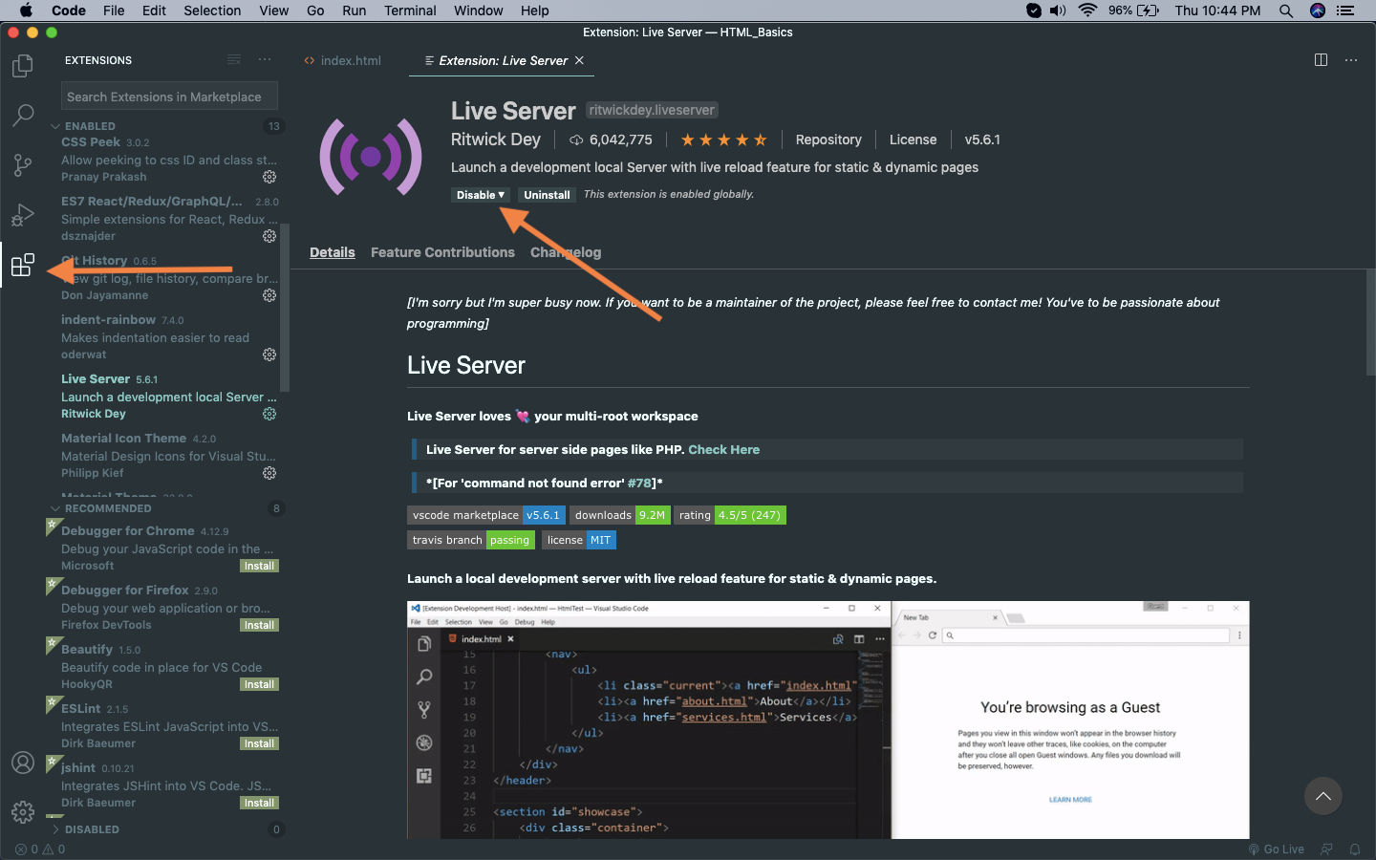Expand the DISABLED extensions section
Image resolution: width=1376 pixels, height=860 pixels.
point(92,829)
